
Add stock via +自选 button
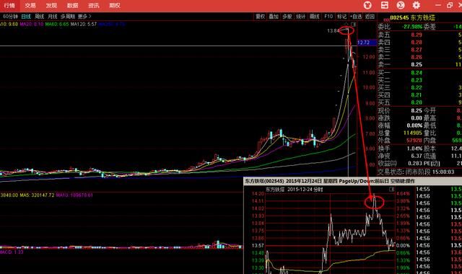[x=356, y=17]
